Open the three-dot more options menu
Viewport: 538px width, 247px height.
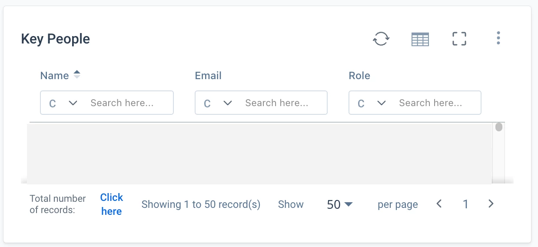tap(498, 38)
